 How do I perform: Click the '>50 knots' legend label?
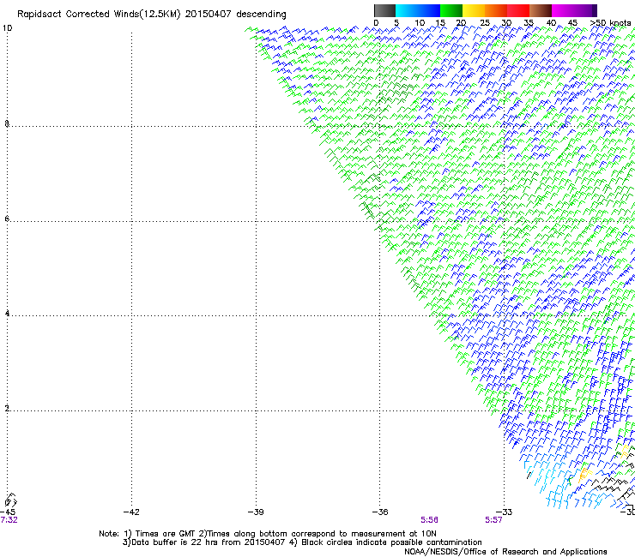[610, 23]
